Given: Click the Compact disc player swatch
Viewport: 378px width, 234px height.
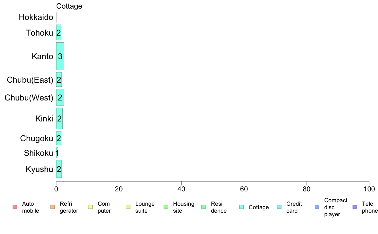Looking at the screenshot, I should [317, 207].
